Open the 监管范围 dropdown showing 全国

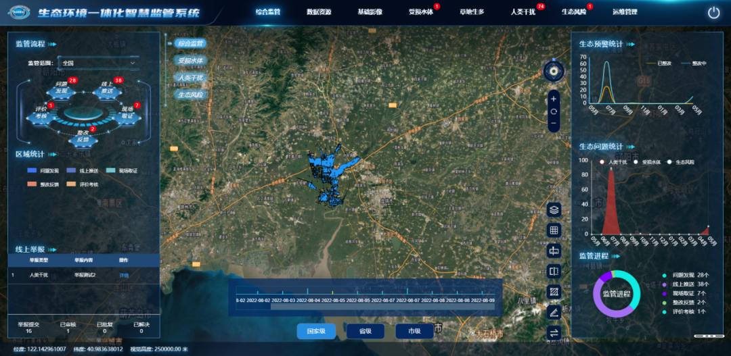point(98,63)
